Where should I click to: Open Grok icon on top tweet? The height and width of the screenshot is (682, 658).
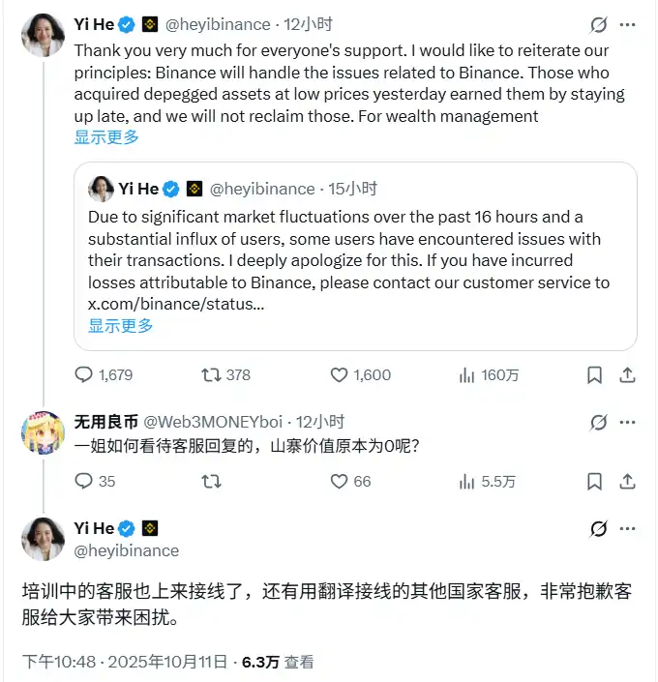tap(599, 24)
